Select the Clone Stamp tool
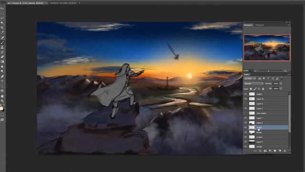The height and width of the screenshot is (172, 305). 2,47
